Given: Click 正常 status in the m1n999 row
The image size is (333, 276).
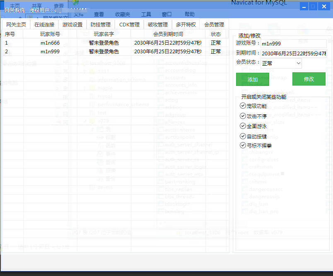Looking at the screenshot, I should pos(216,52).
